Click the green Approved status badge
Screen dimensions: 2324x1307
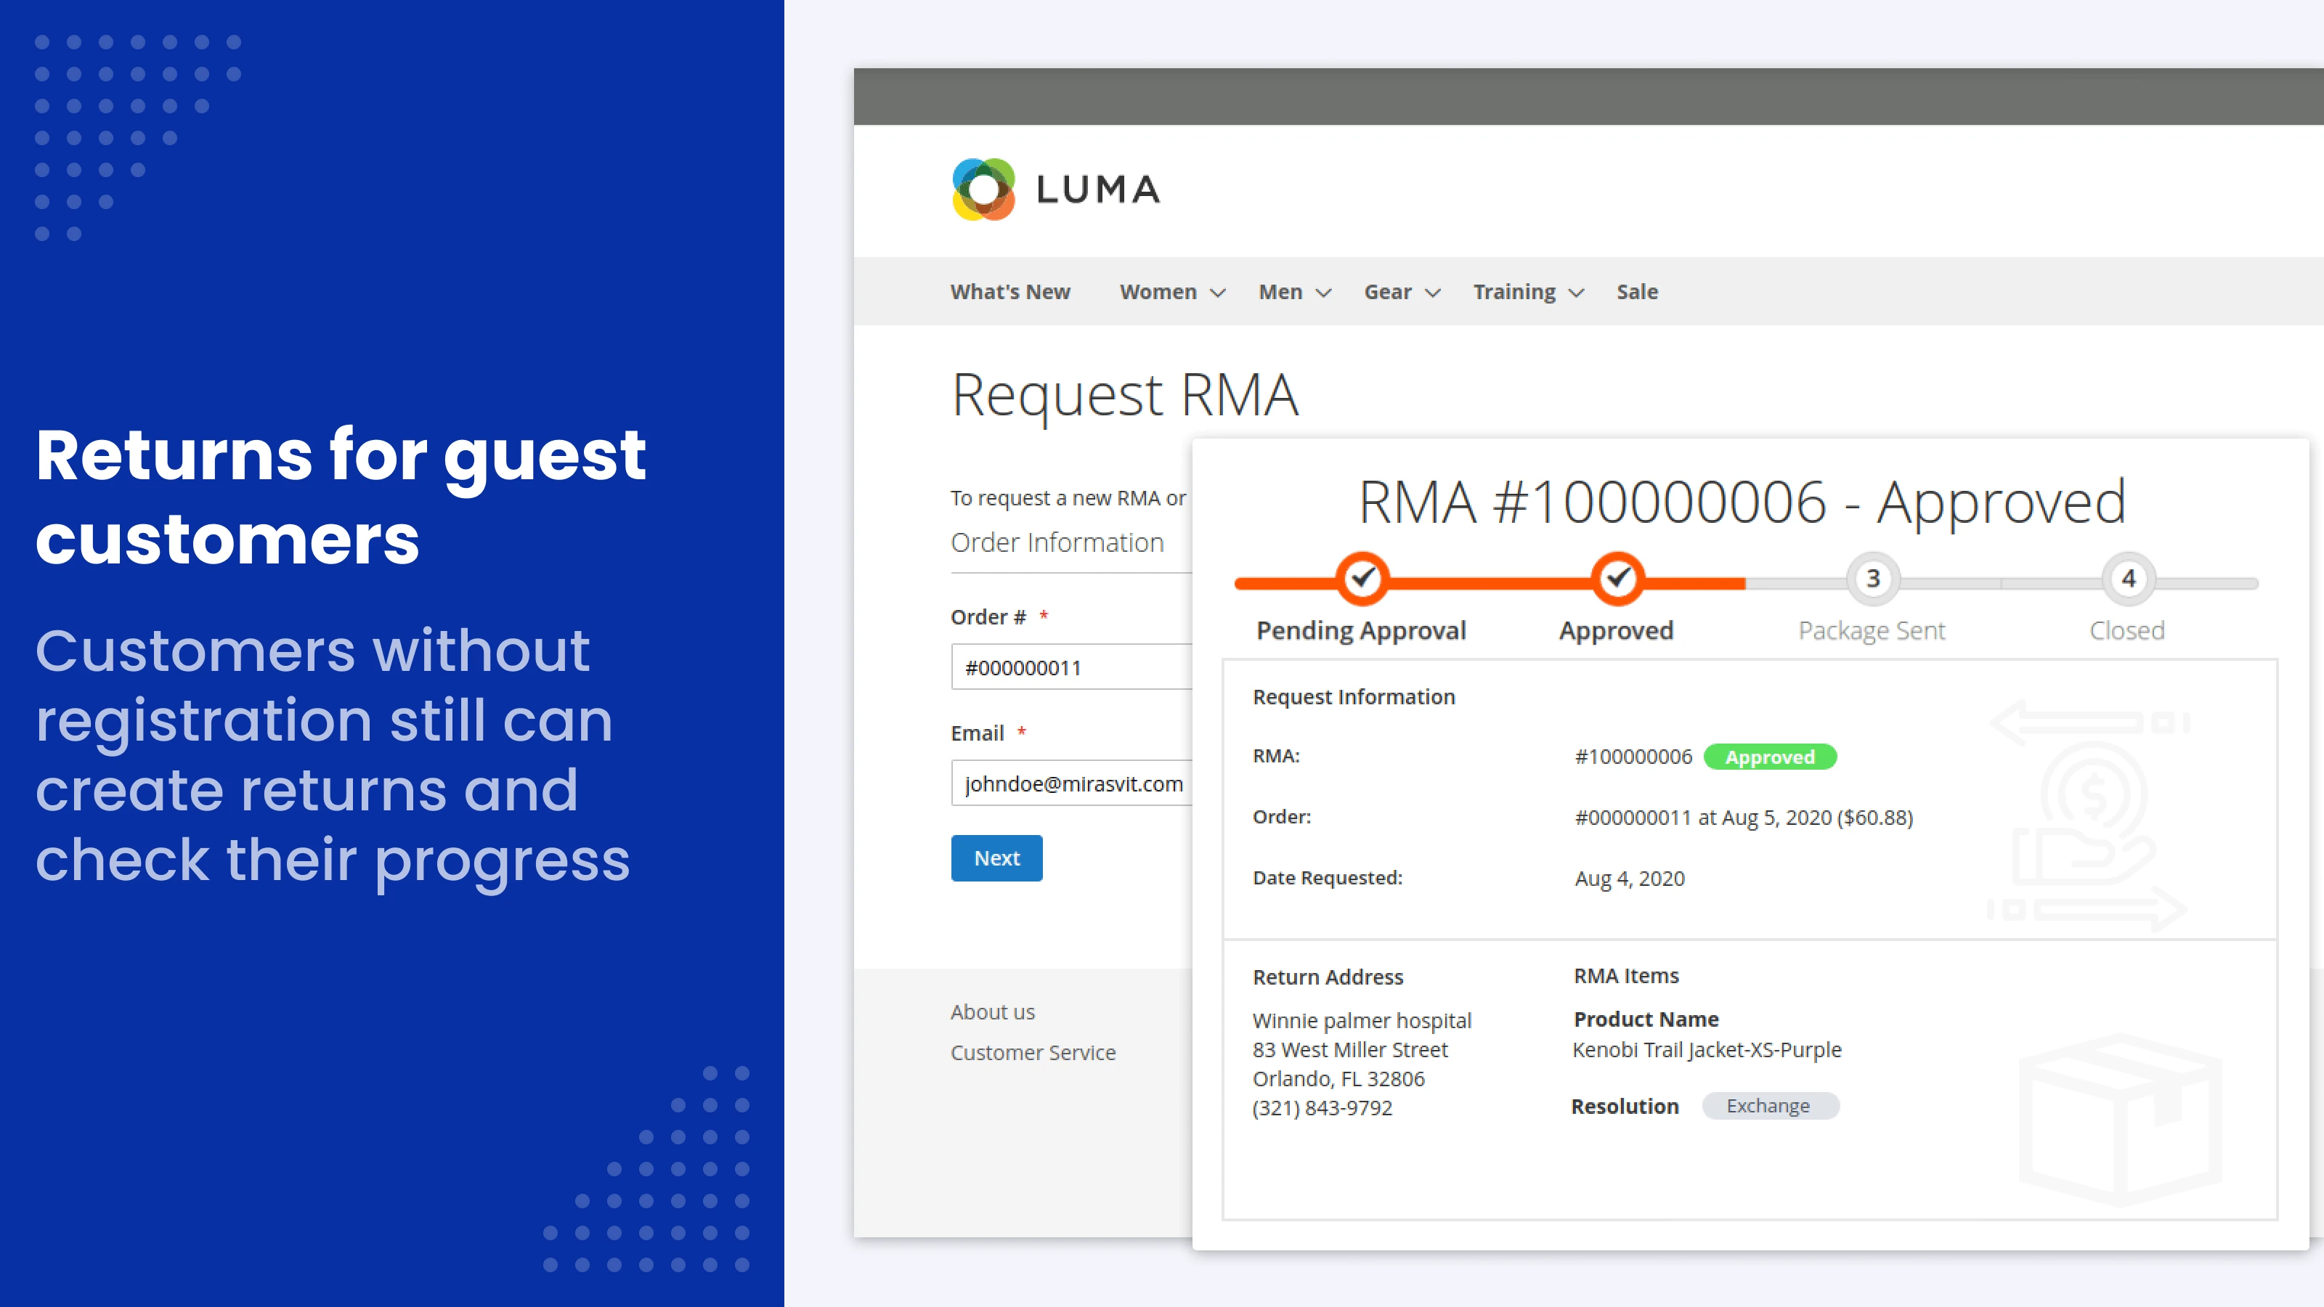(1770, 757)
